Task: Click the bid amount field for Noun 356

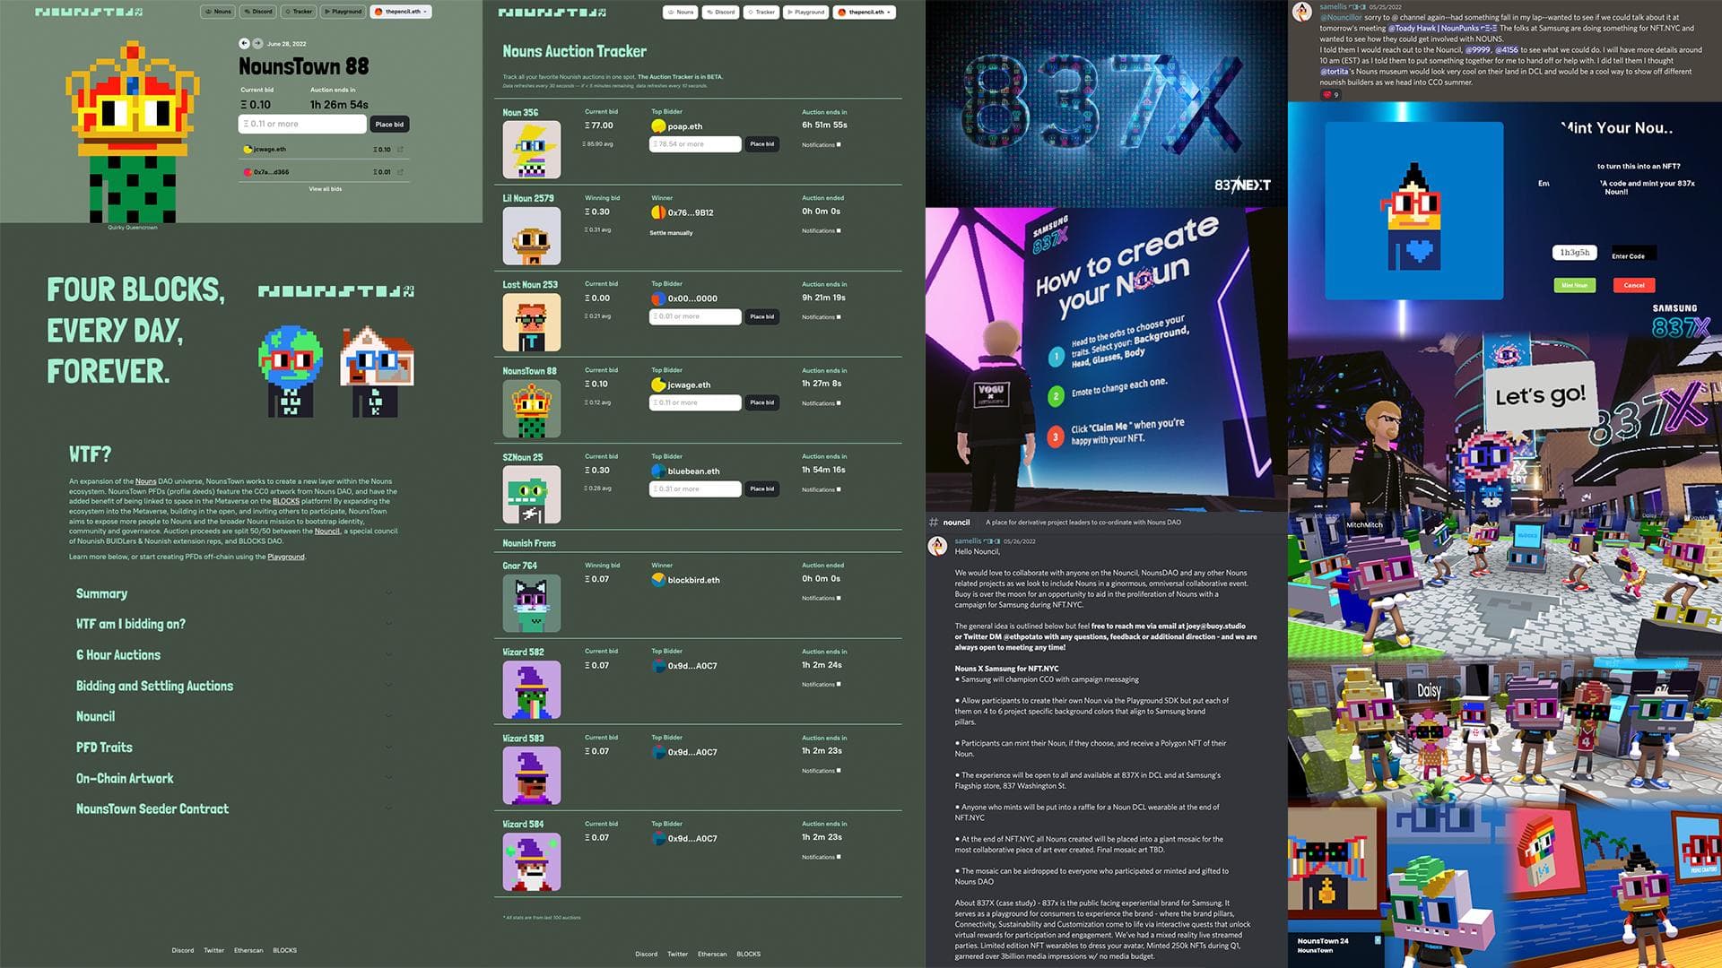Action: [x=695, y=144]
